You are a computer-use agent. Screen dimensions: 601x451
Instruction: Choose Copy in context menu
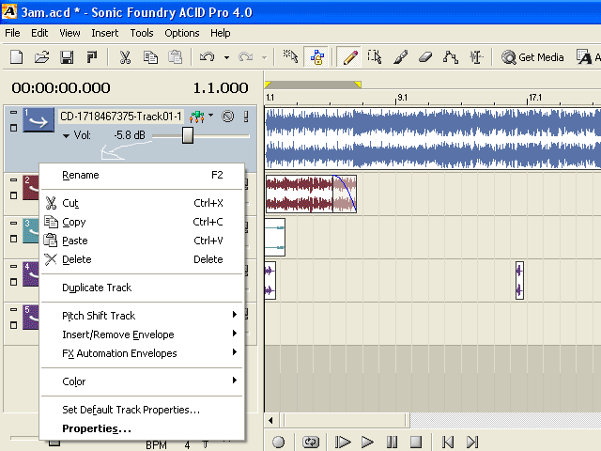(142, 222)
